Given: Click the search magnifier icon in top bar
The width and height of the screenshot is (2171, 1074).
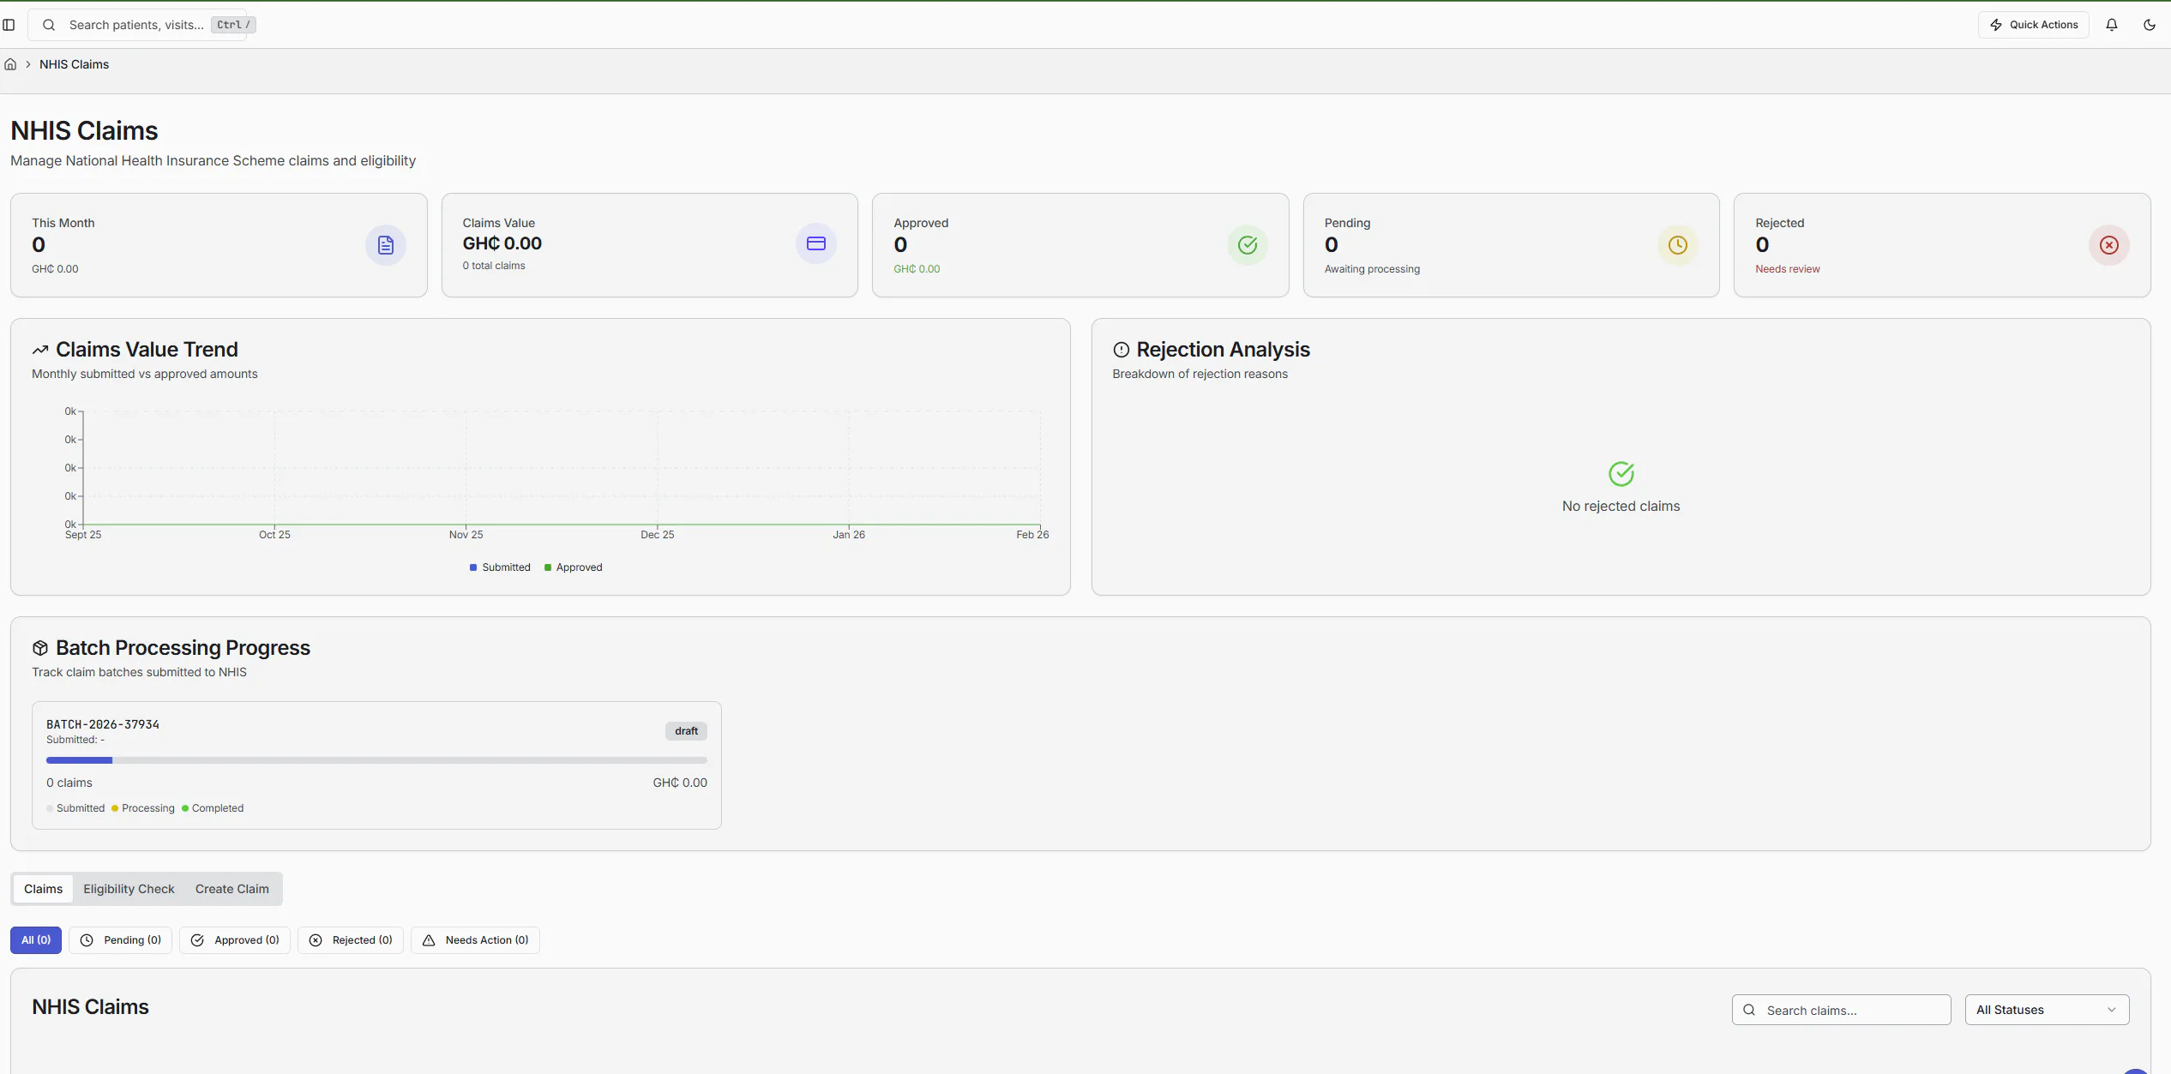Looking at the screenshot, I should tap(49, 25).
